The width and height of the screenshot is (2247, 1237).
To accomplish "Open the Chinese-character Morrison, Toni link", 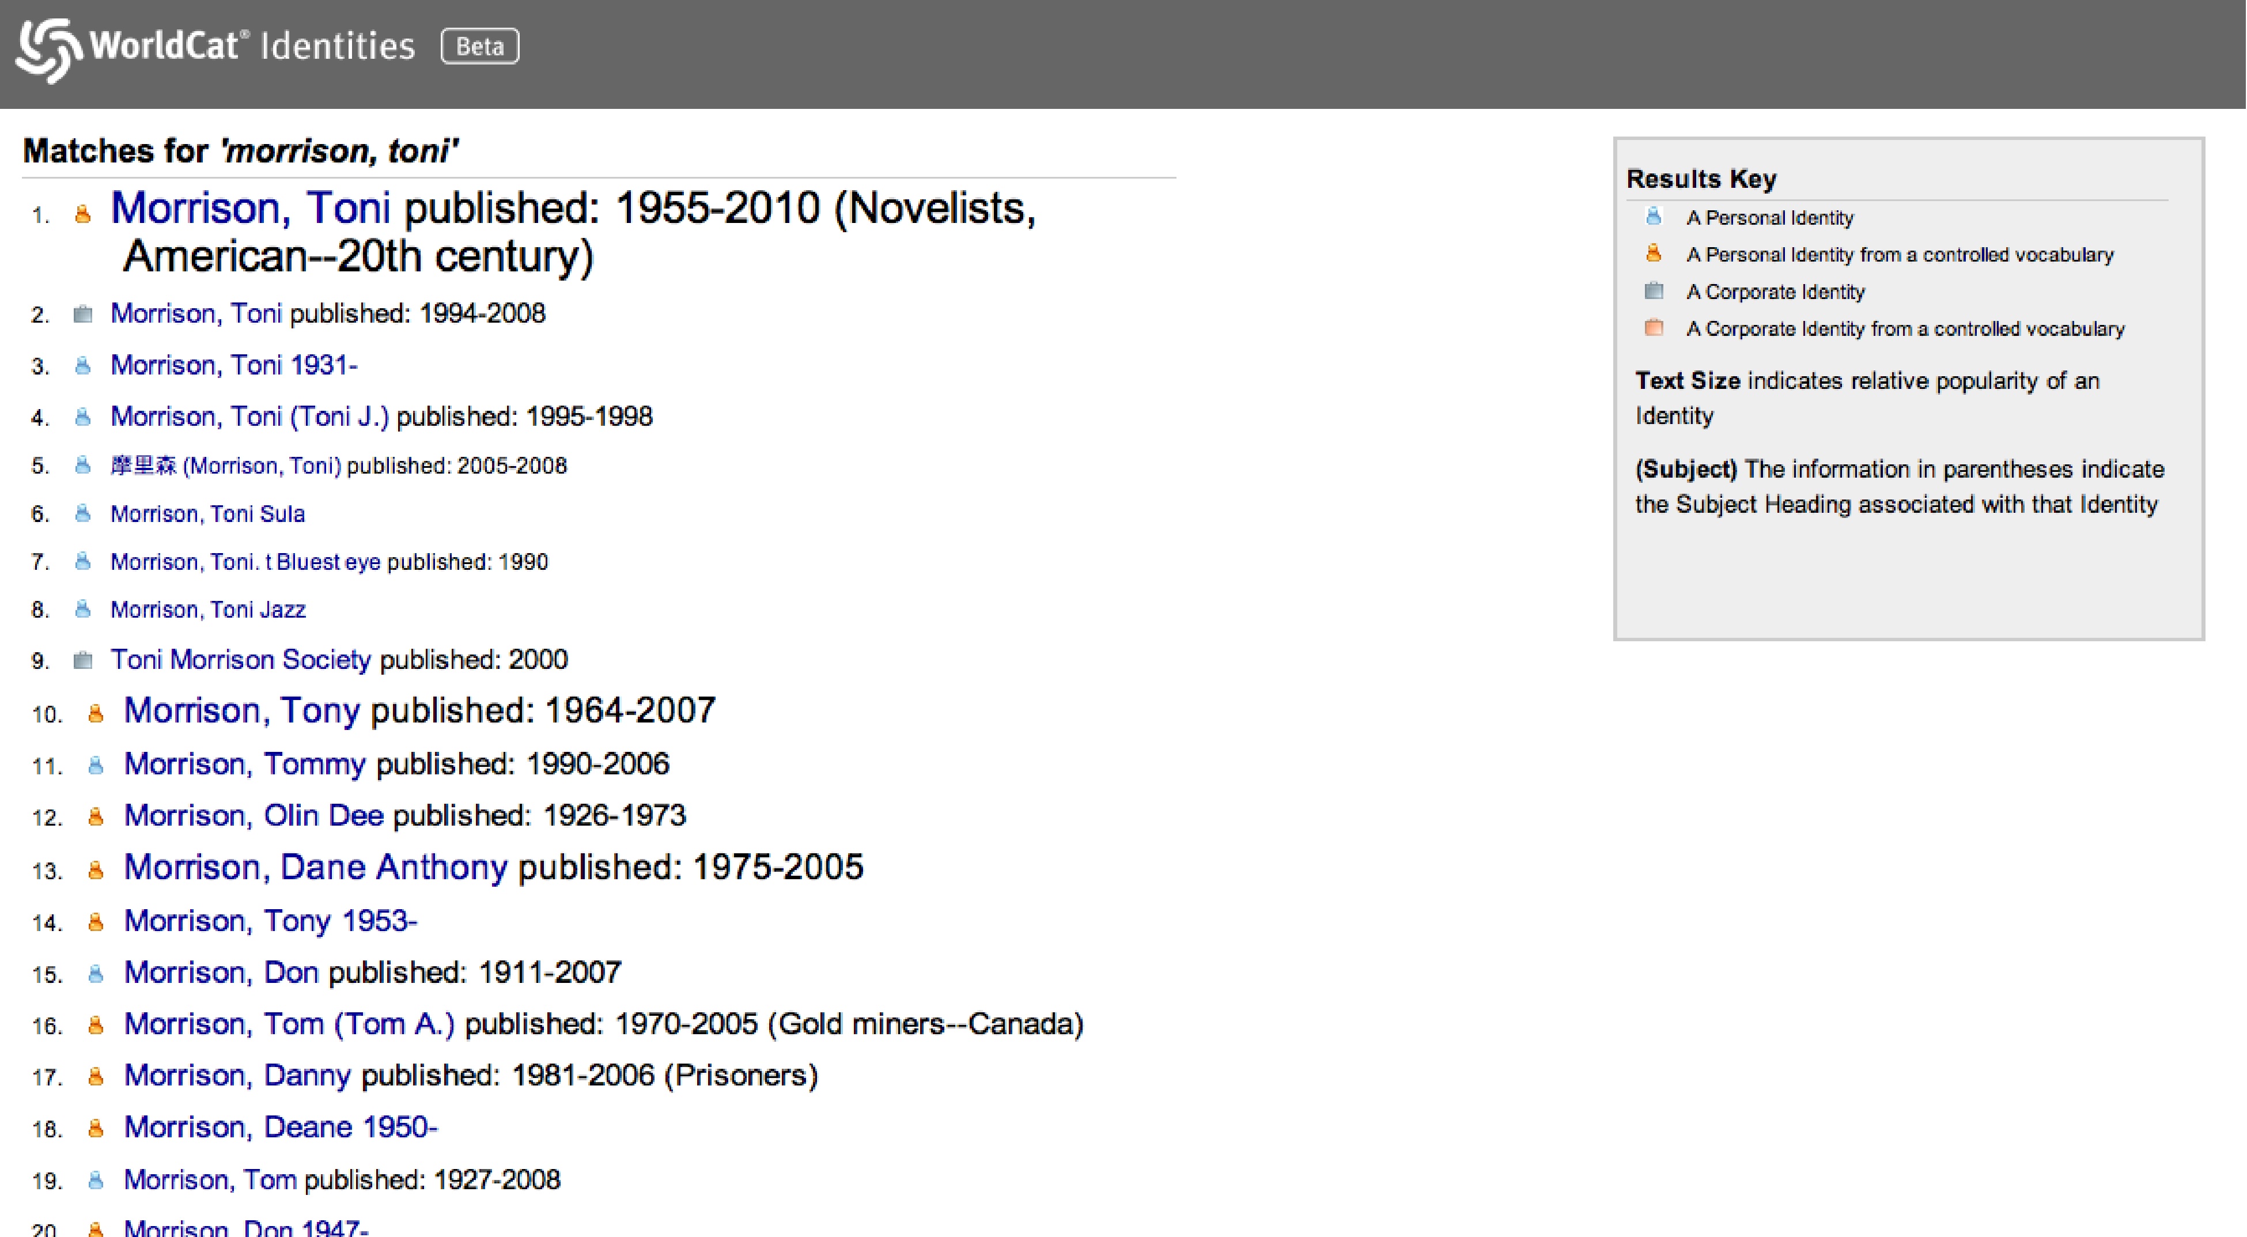I will point(226,466).
